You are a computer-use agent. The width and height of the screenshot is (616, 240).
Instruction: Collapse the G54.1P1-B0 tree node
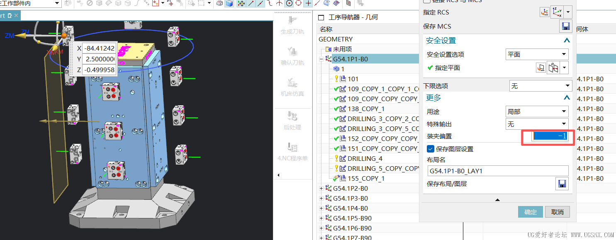[x=321, y=59]
